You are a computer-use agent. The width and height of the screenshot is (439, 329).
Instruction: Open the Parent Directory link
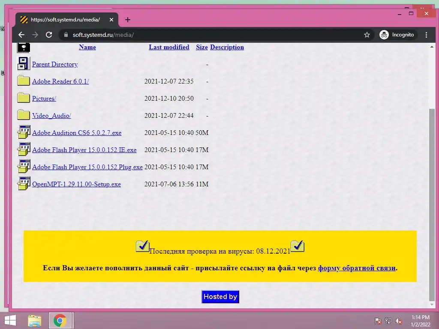point(55,64)
